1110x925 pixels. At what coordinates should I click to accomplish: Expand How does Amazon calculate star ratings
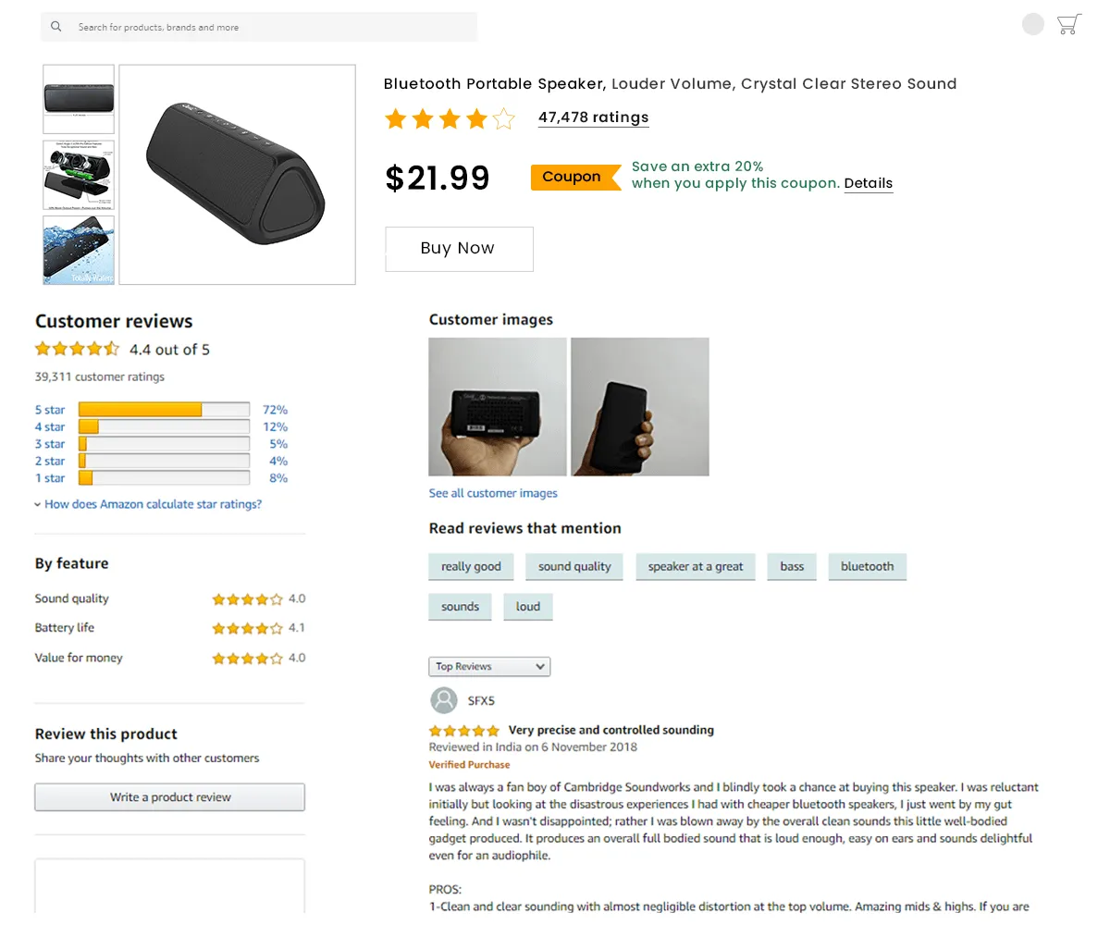[153, 504]
